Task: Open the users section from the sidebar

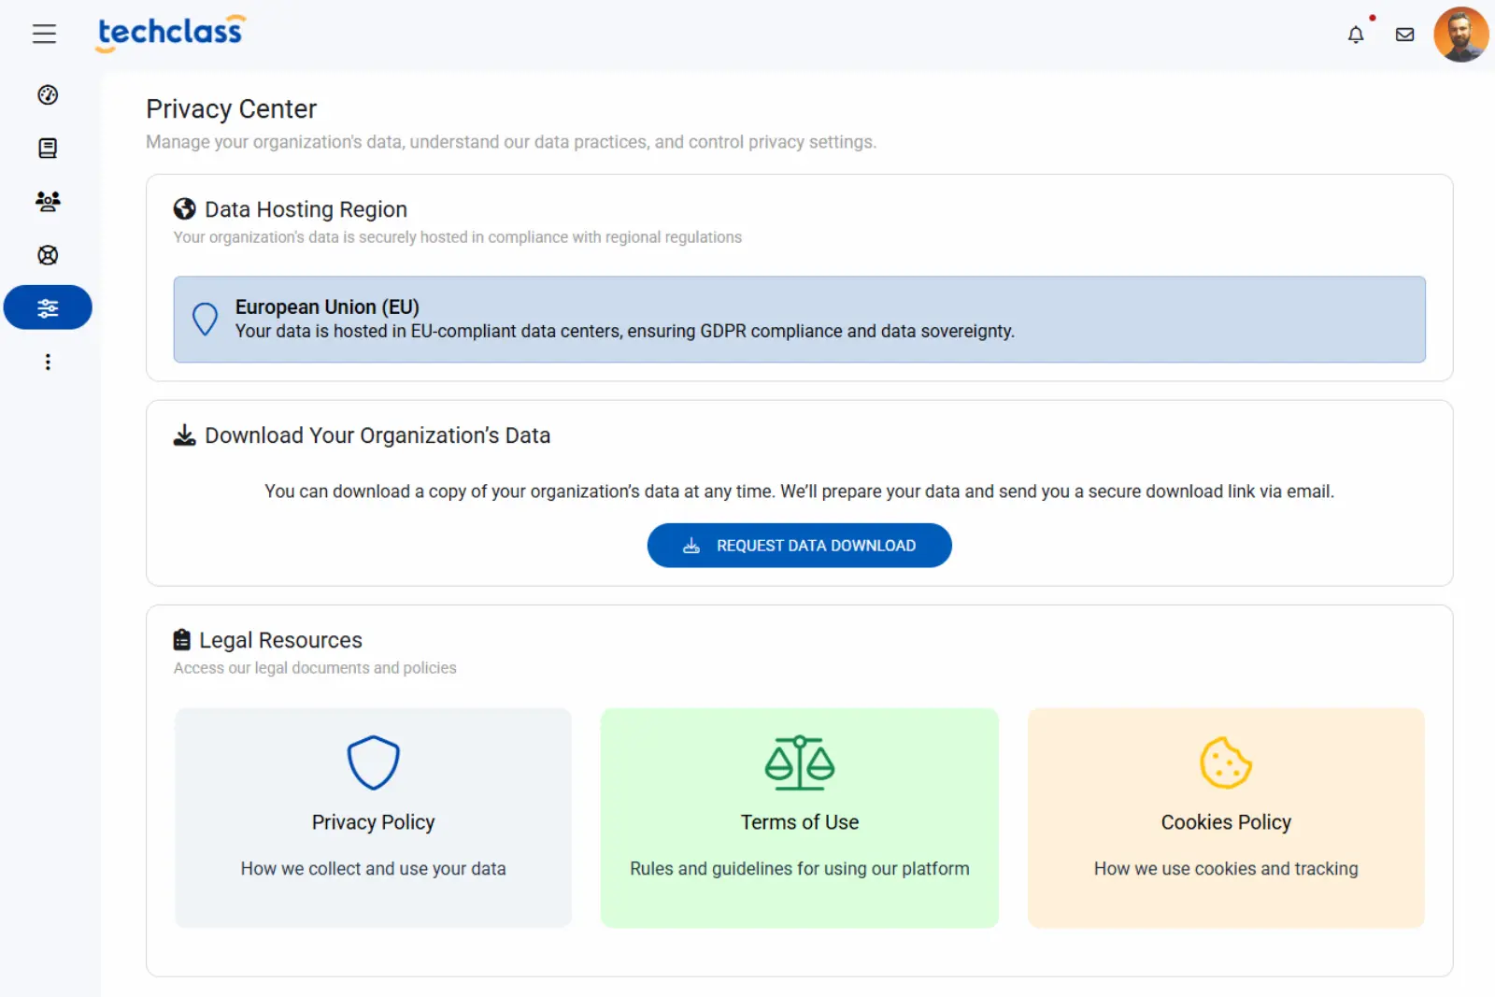Action: [47, 201]
